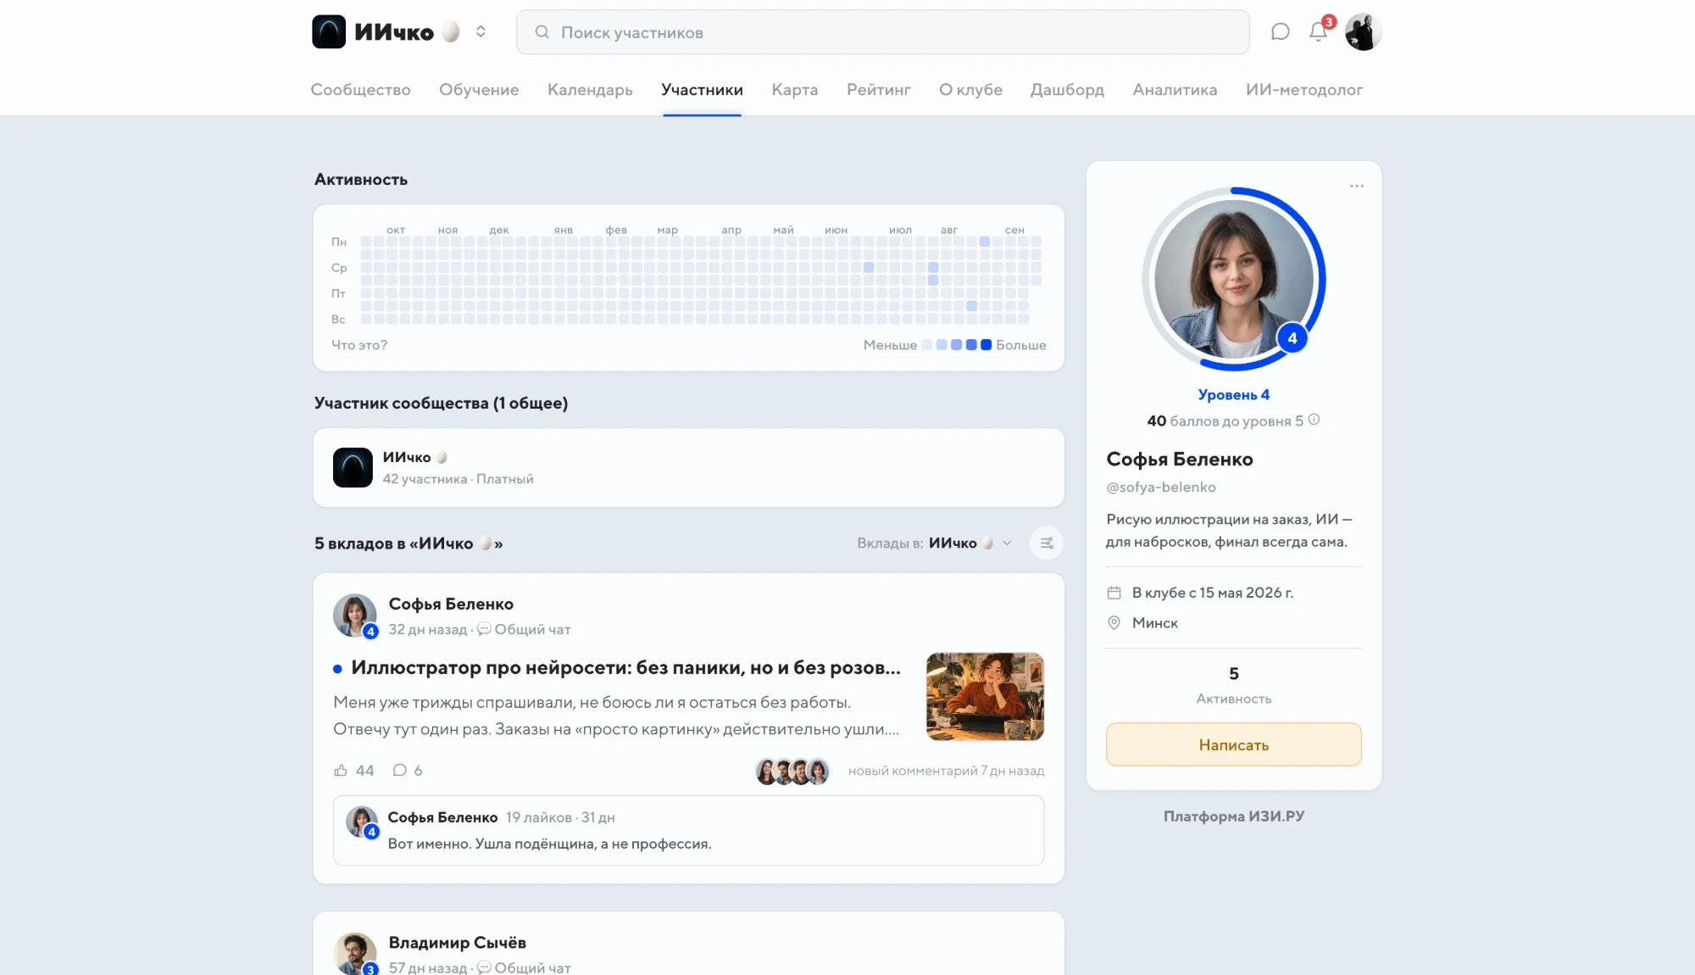
Task: Open the Платформа ИЗИ.РУ link
Action: [x=1234, y=816]
